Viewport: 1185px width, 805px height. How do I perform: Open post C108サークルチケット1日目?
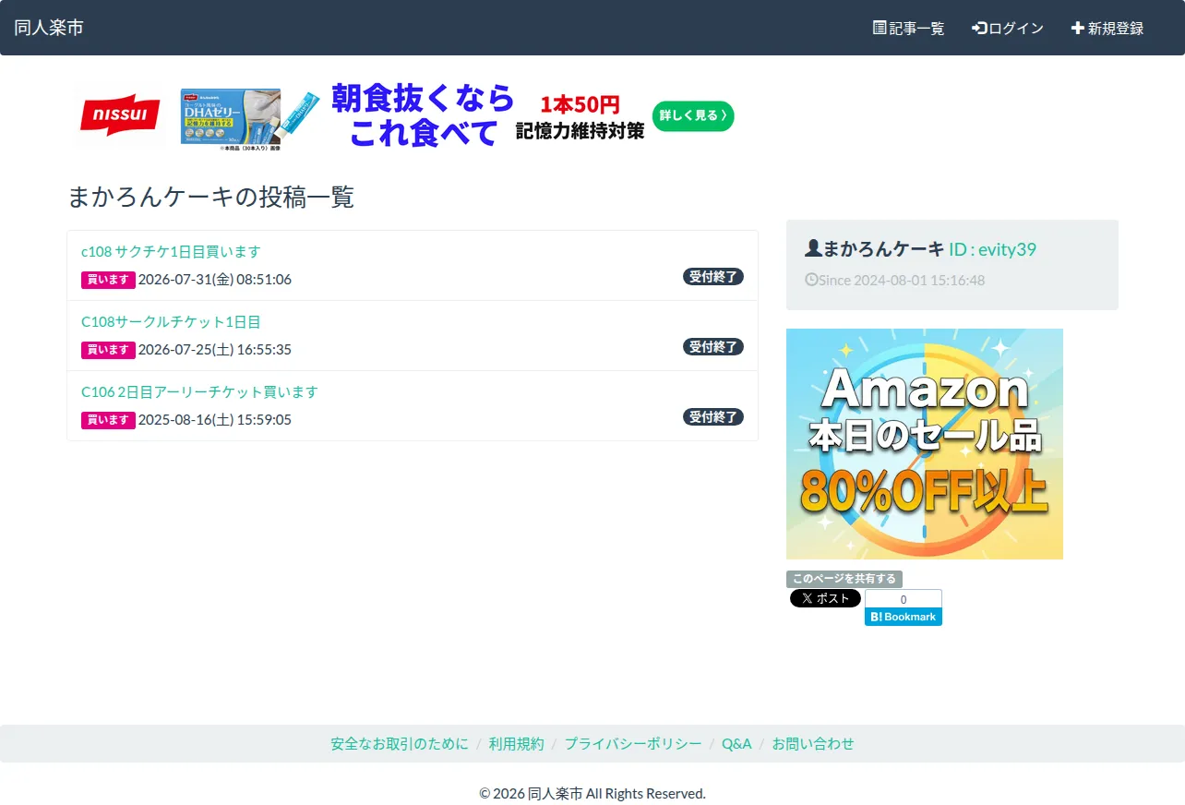[171, 321]
